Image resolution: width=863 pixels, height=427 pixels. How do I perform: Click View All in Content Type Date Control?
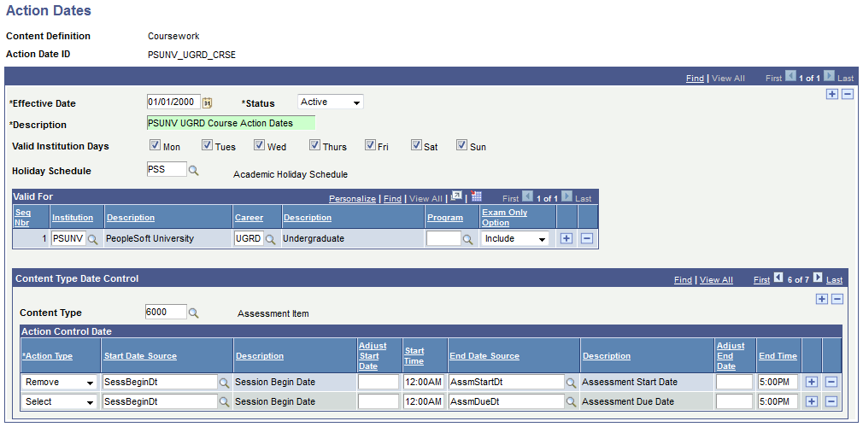[x=716, y=280]
